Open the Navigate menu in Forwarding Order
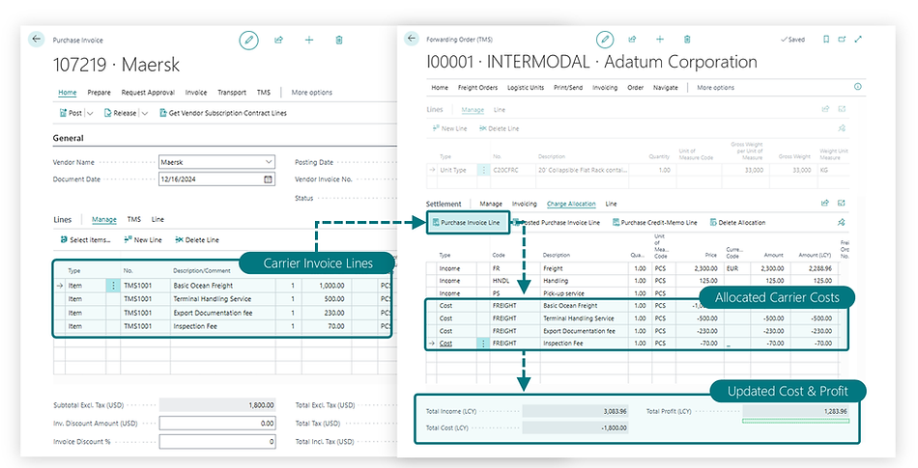The image size is (918, 468). [x=665, y=88]
